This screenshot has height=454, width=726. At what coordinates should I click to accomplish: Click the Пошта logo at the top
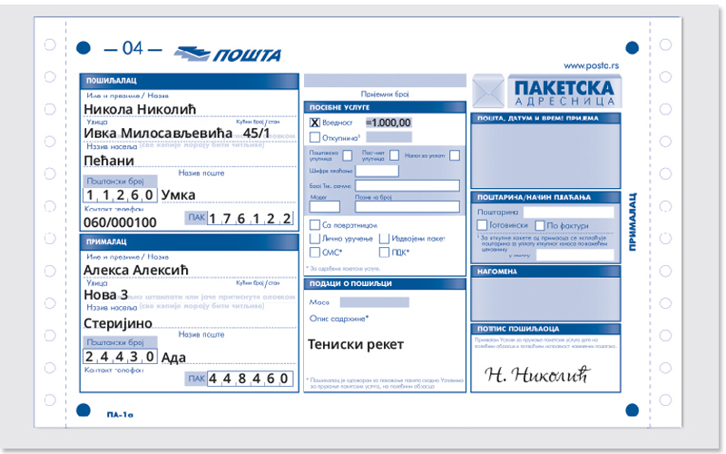tap(228, 54)
